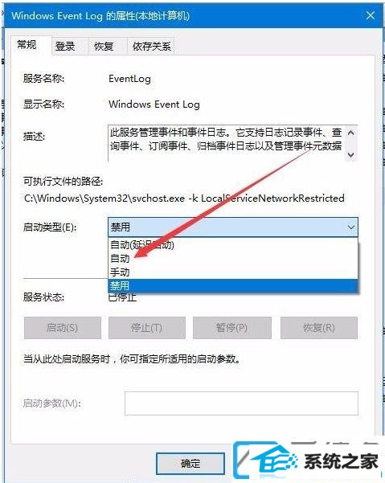
Task: Switch to the 常规 tab
Action: click(x=27, y=45)
